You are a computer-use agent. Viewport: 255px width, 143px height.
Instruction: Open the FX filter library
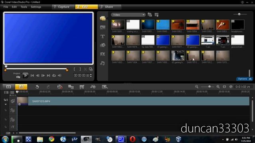103,54
